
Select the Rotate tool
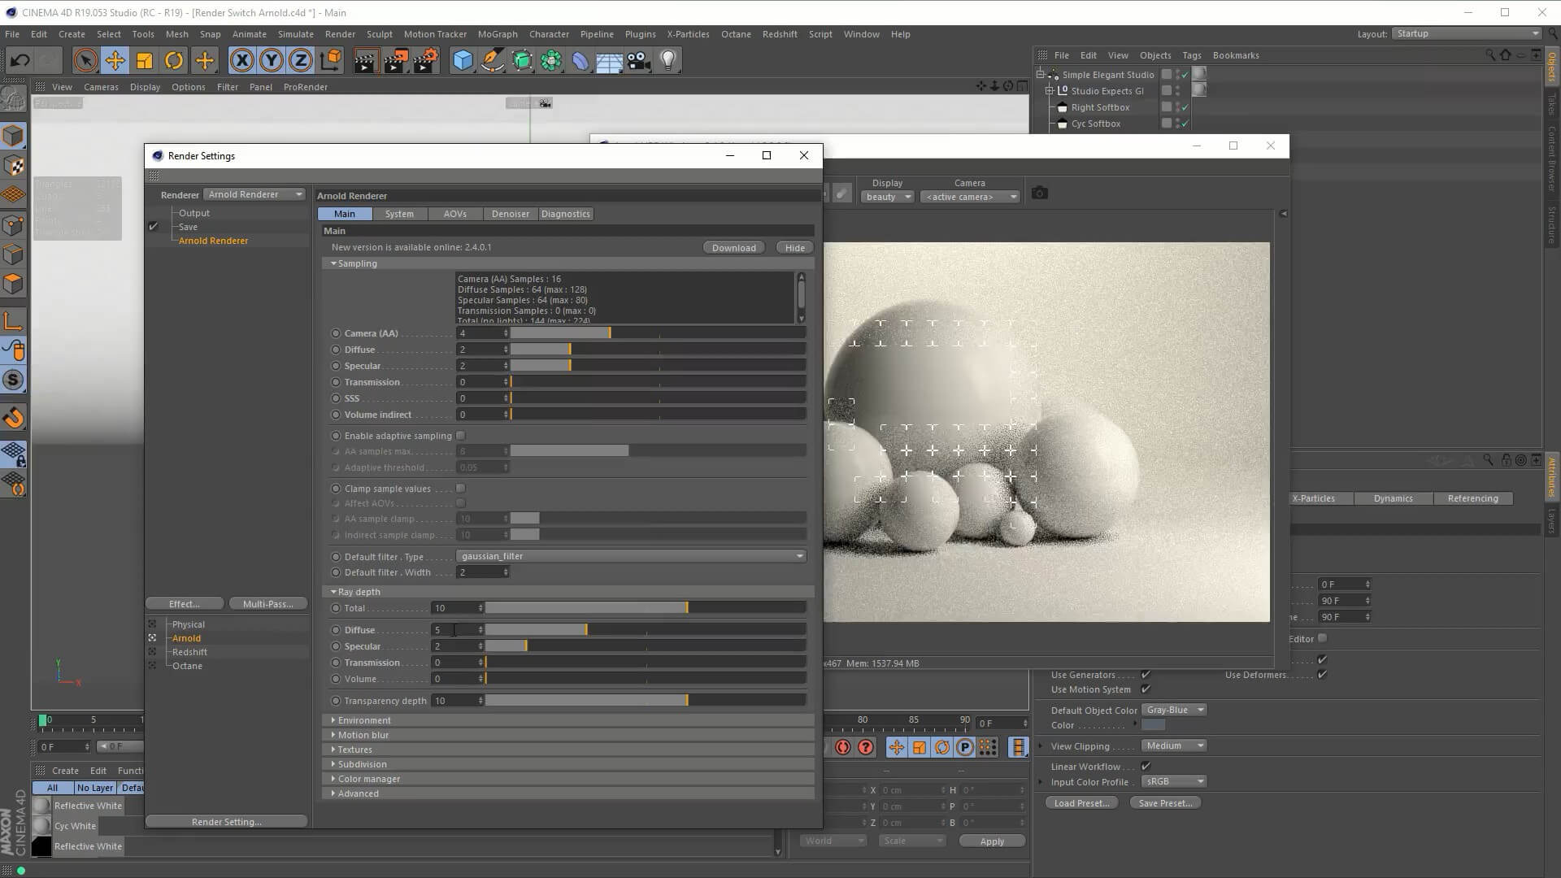coord(174,60)
